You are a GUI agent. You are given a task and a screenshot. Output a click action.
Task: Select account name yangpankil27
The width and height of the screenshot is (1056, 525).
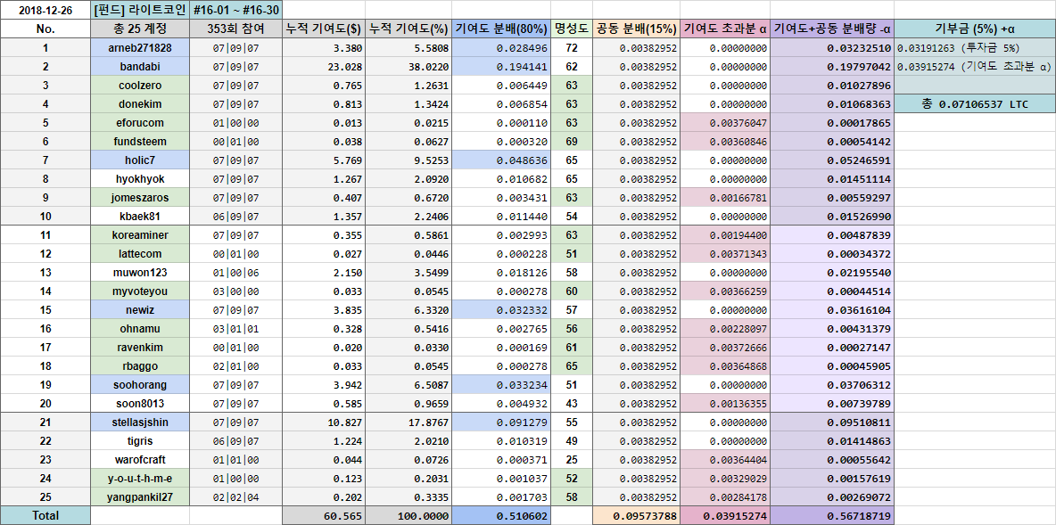point(140,496)
